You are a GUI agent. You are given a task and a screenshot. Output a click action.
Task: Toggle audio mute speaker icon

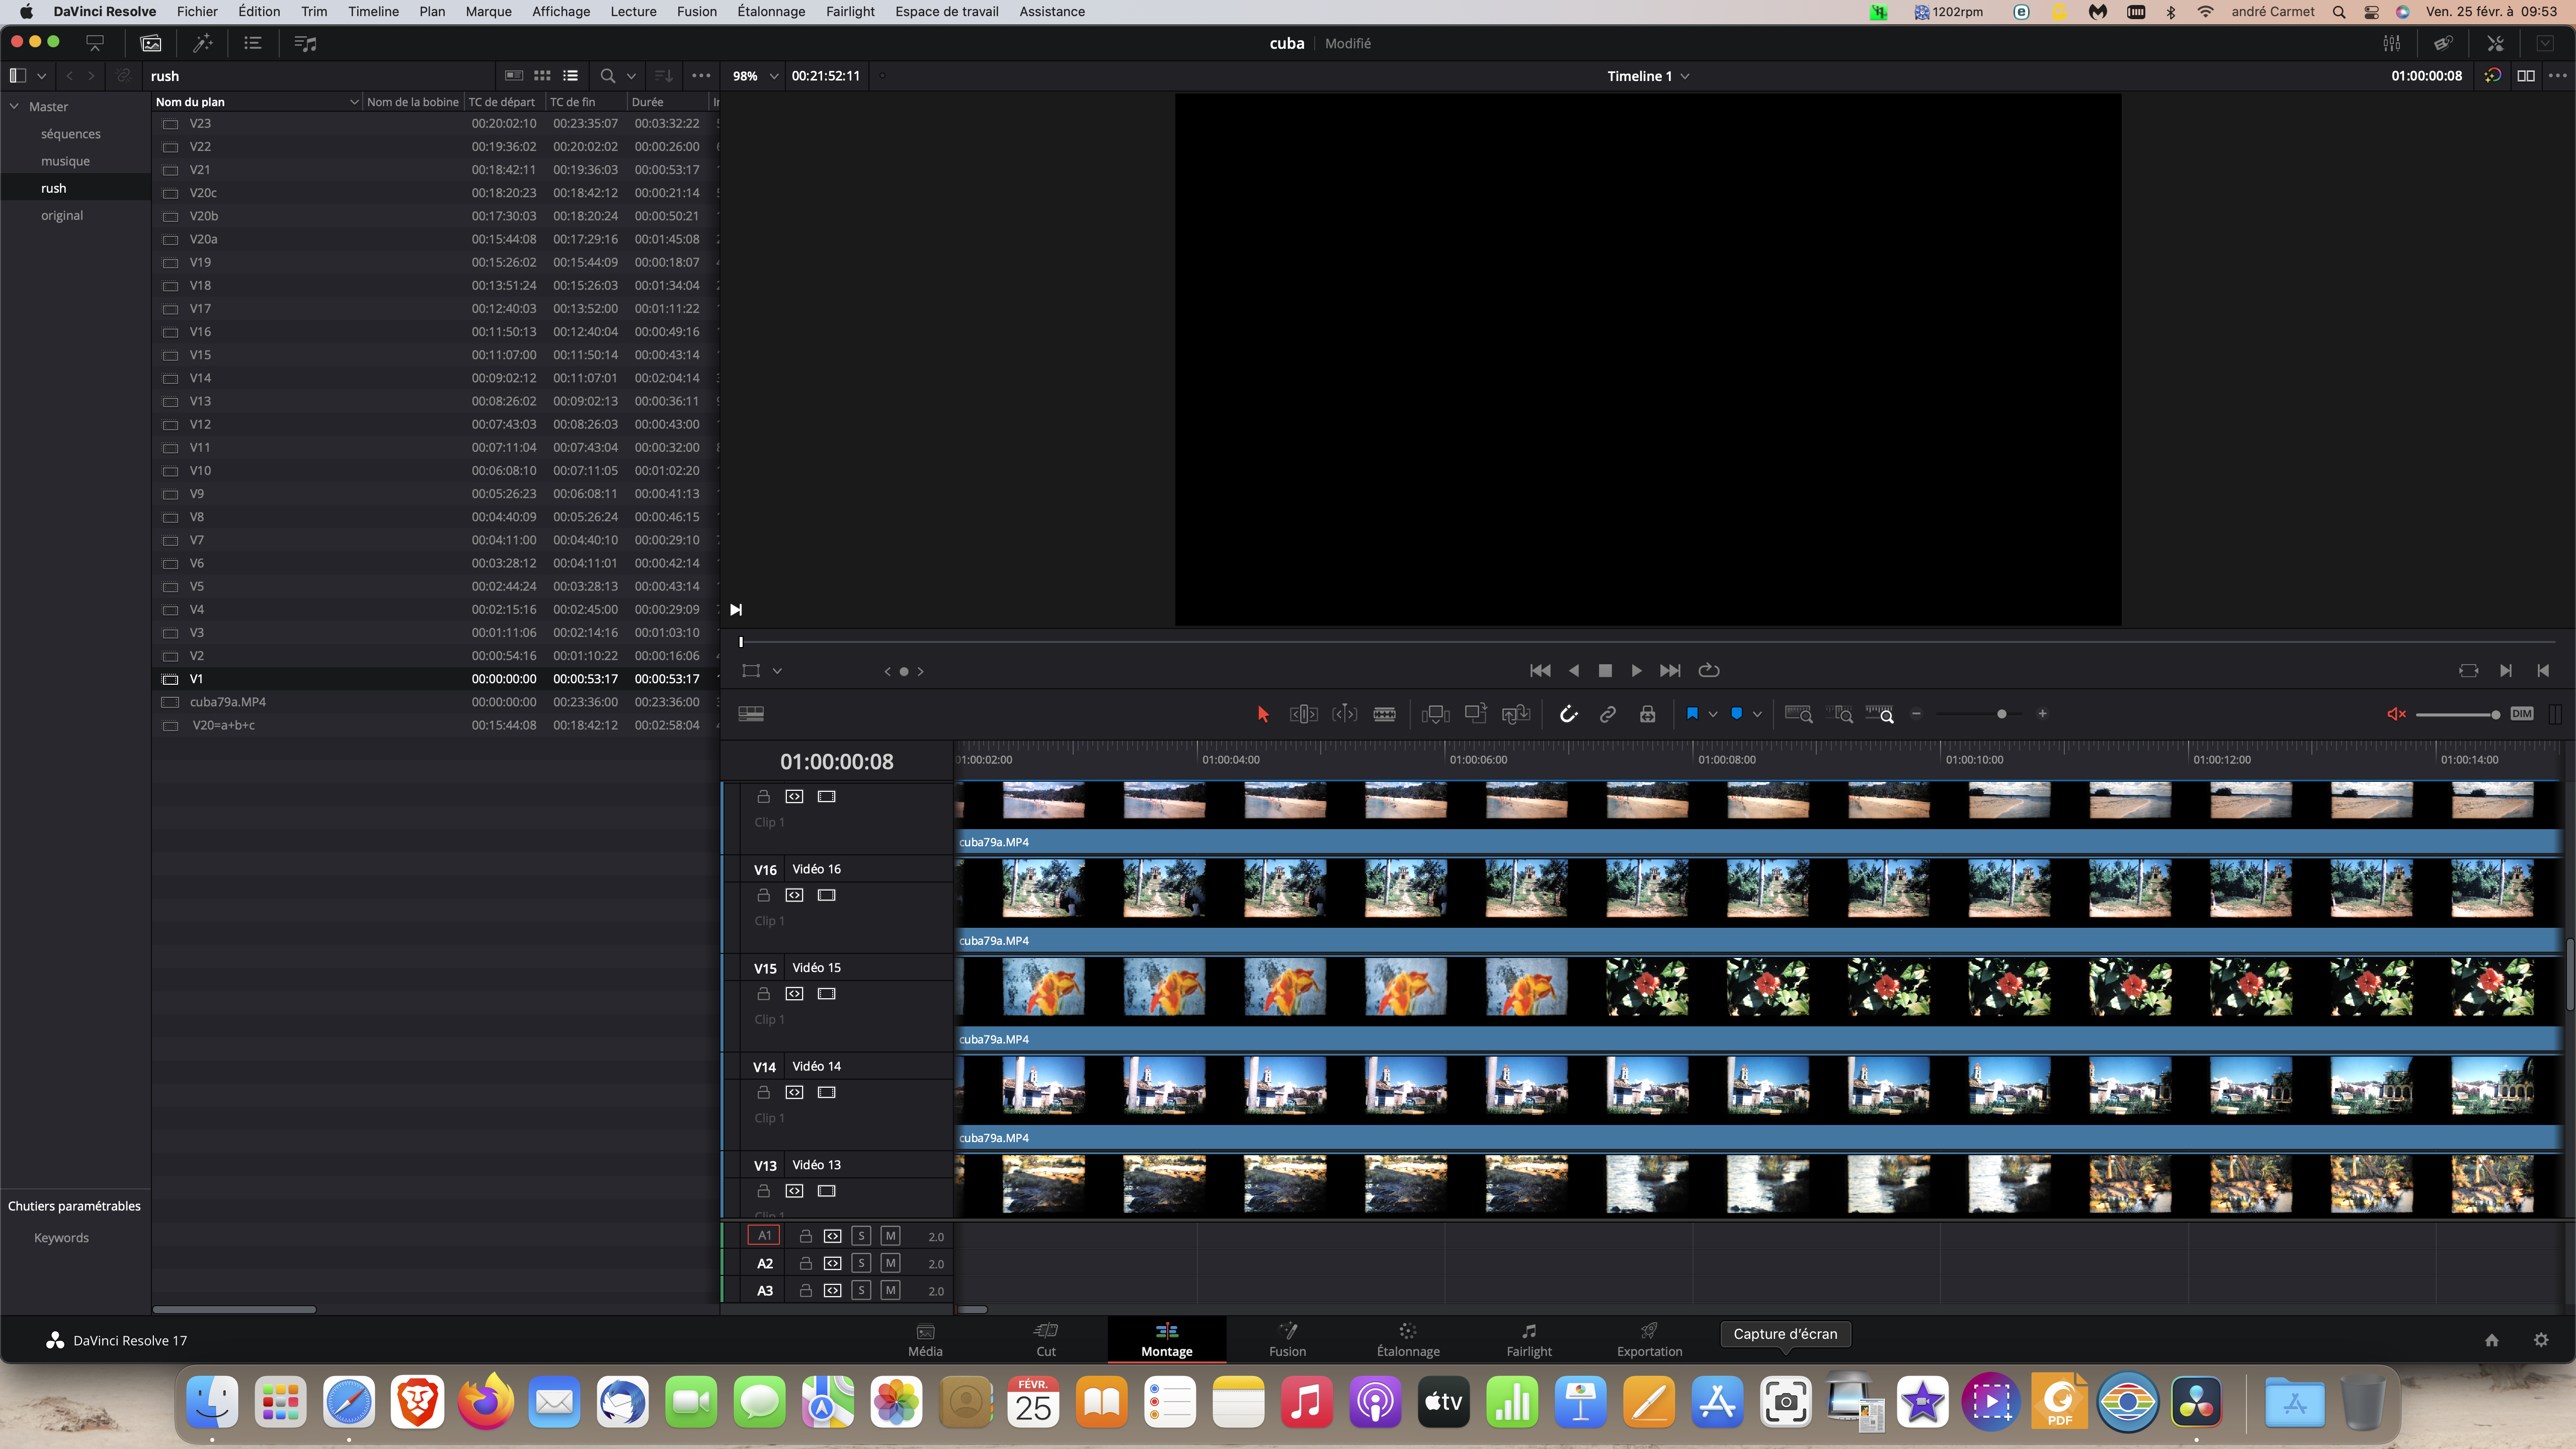(x=2396, y=714)
